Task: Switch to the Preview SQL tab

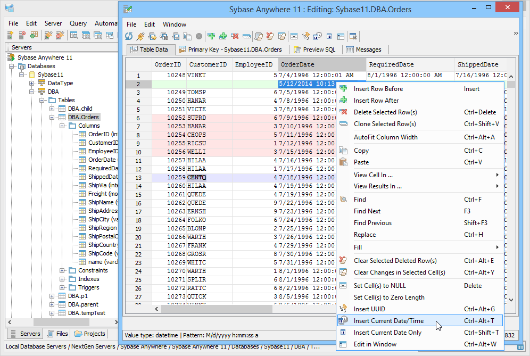Action: click(314, 49)
